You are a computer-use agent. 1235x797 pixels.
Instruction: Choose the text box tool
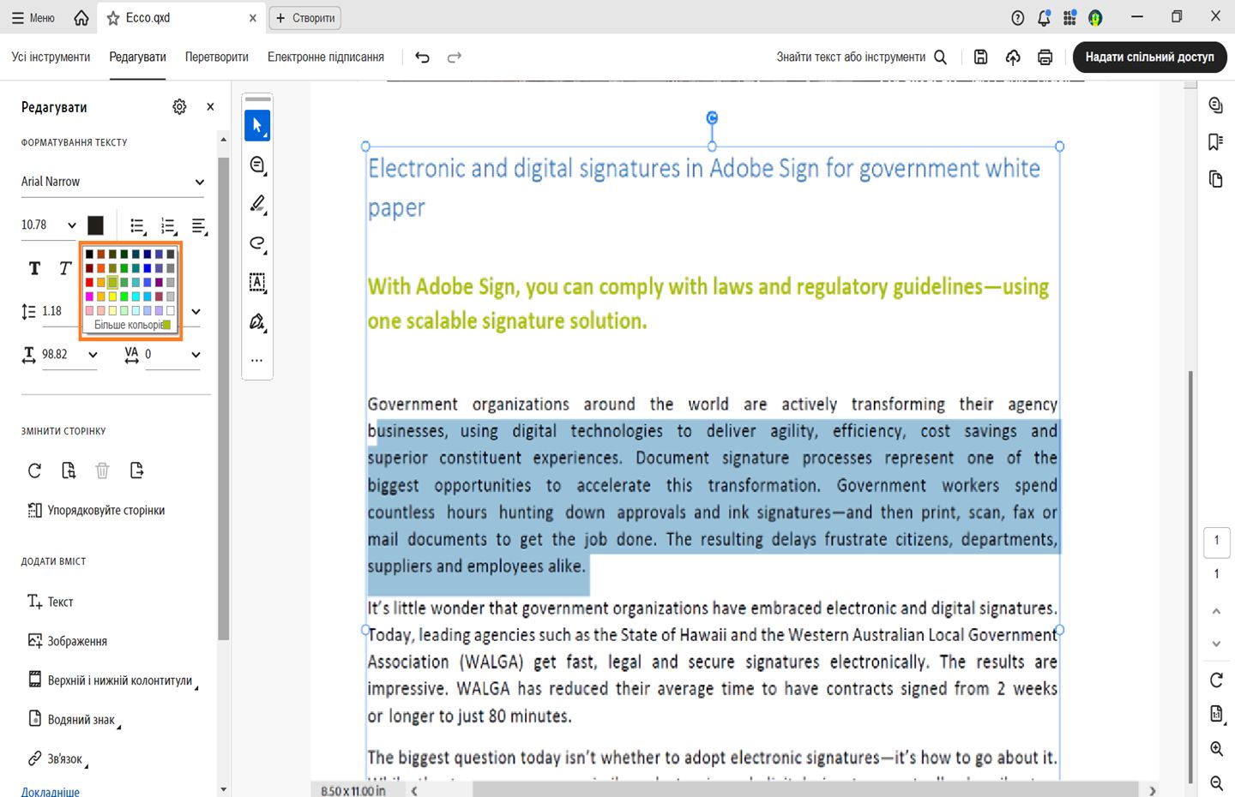coord(257,282)
